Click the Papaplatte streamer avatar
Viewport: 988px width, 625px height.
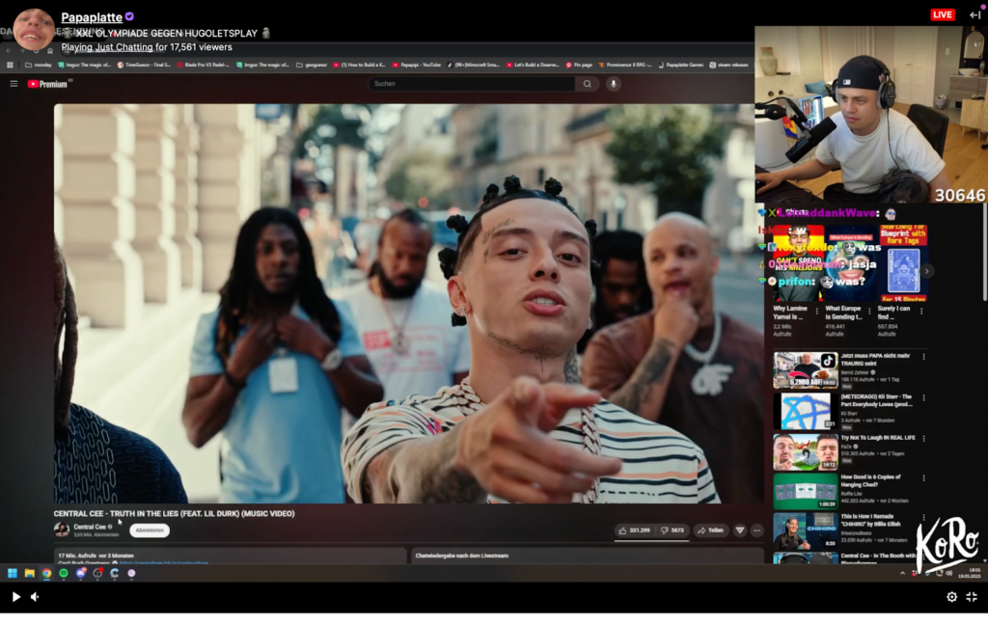click(x=34, y=29)
